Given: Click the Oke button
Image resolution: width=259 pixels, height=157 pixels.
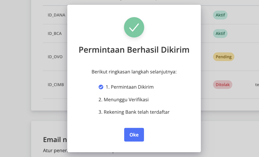Looking at the screenshot, I should point(134,135).
